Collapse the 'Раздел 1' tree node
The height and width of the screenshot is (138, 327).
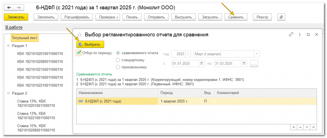8,46
